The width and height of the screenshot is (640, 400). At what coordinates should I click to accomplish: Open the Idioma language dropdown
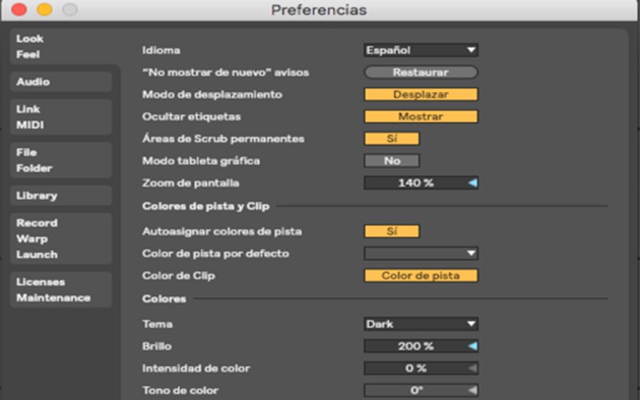pyautogui.click(x=420, y=50)
